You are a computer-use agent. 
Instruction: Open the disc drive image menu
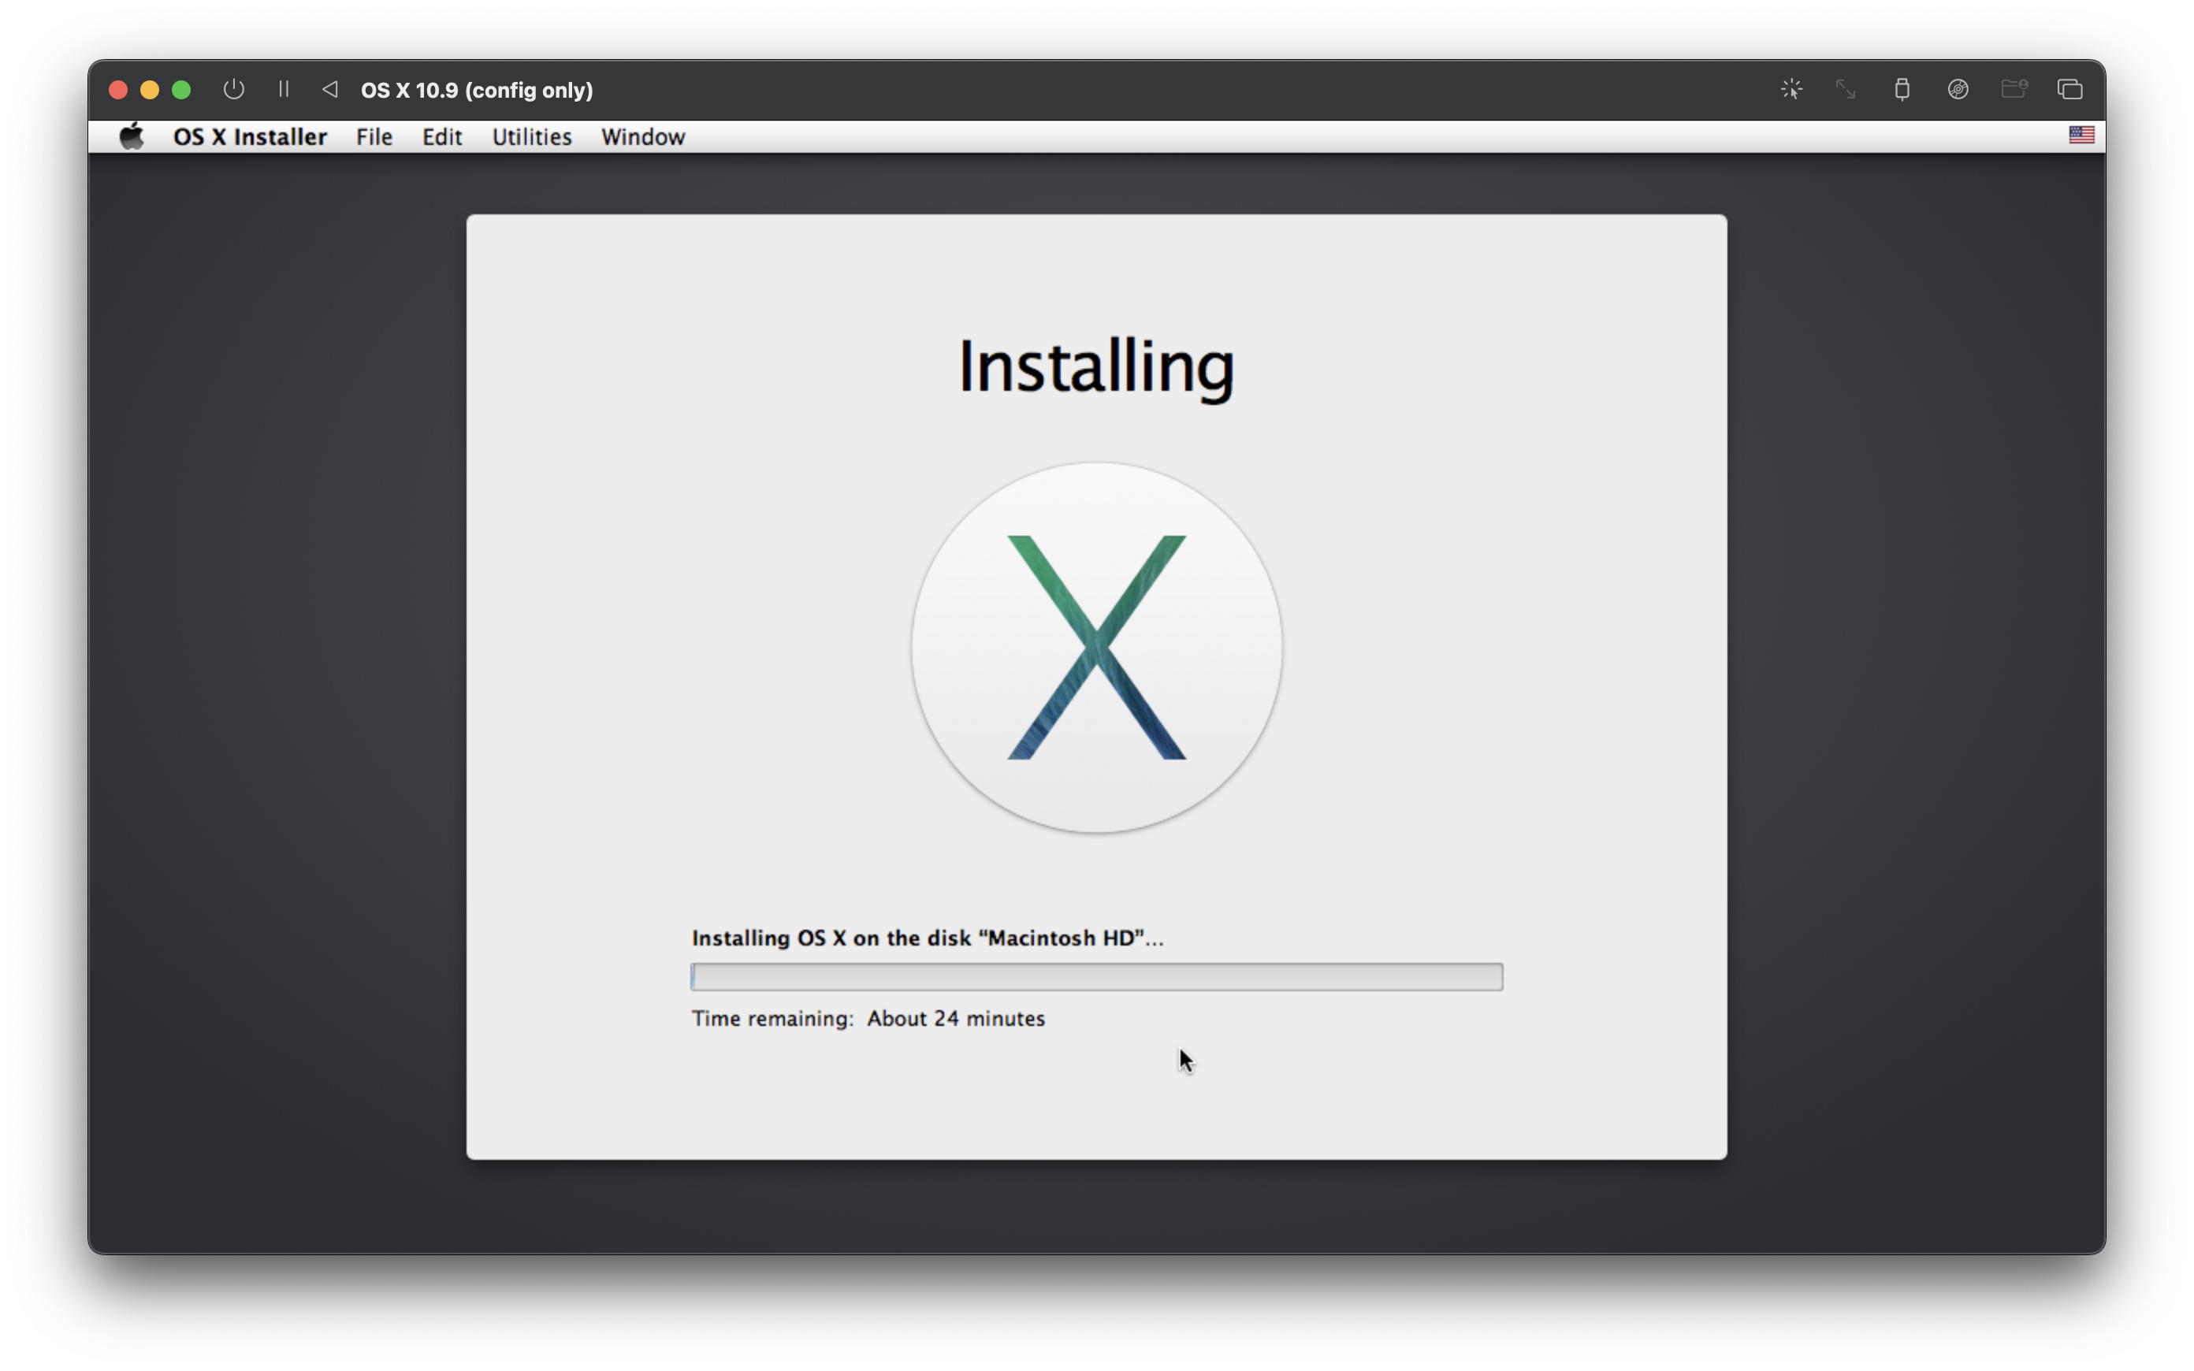click(x=1958, y=89)
